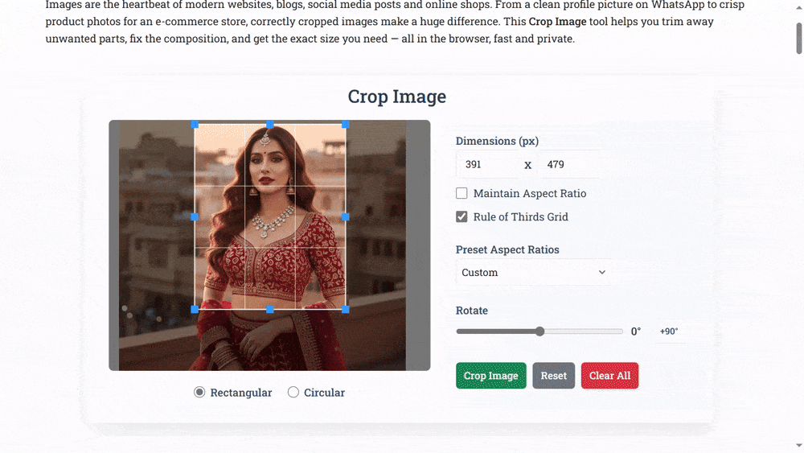This screenshot has height=453, width=804.
Task: Select Rectangular crop shape
Action: pyautogui.click(x=199, y=393)
